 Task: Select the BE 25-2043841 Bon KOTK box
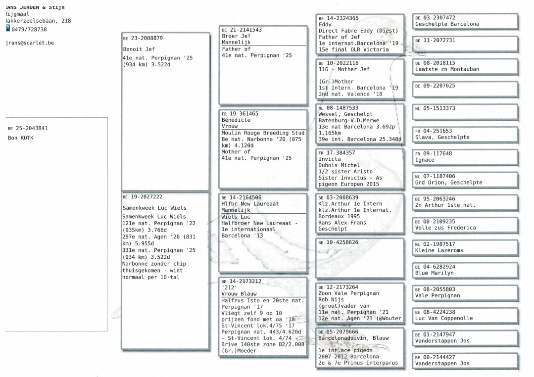pyautogui.click(x=56, y=224)
